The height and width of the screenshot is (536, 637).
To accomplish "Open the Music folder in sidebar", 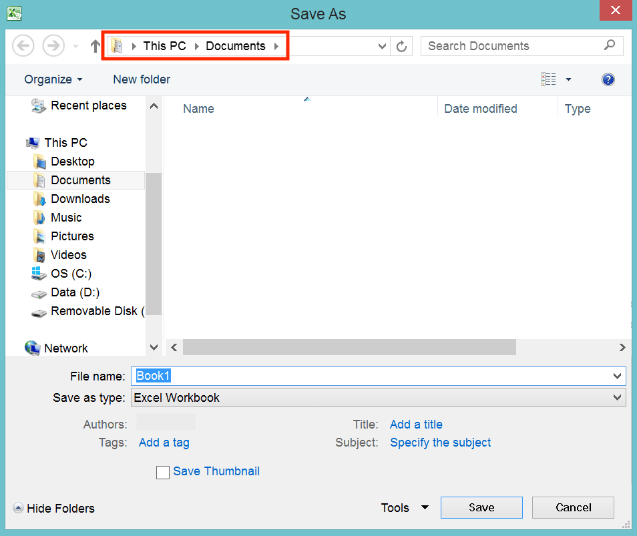I will 66,218.
